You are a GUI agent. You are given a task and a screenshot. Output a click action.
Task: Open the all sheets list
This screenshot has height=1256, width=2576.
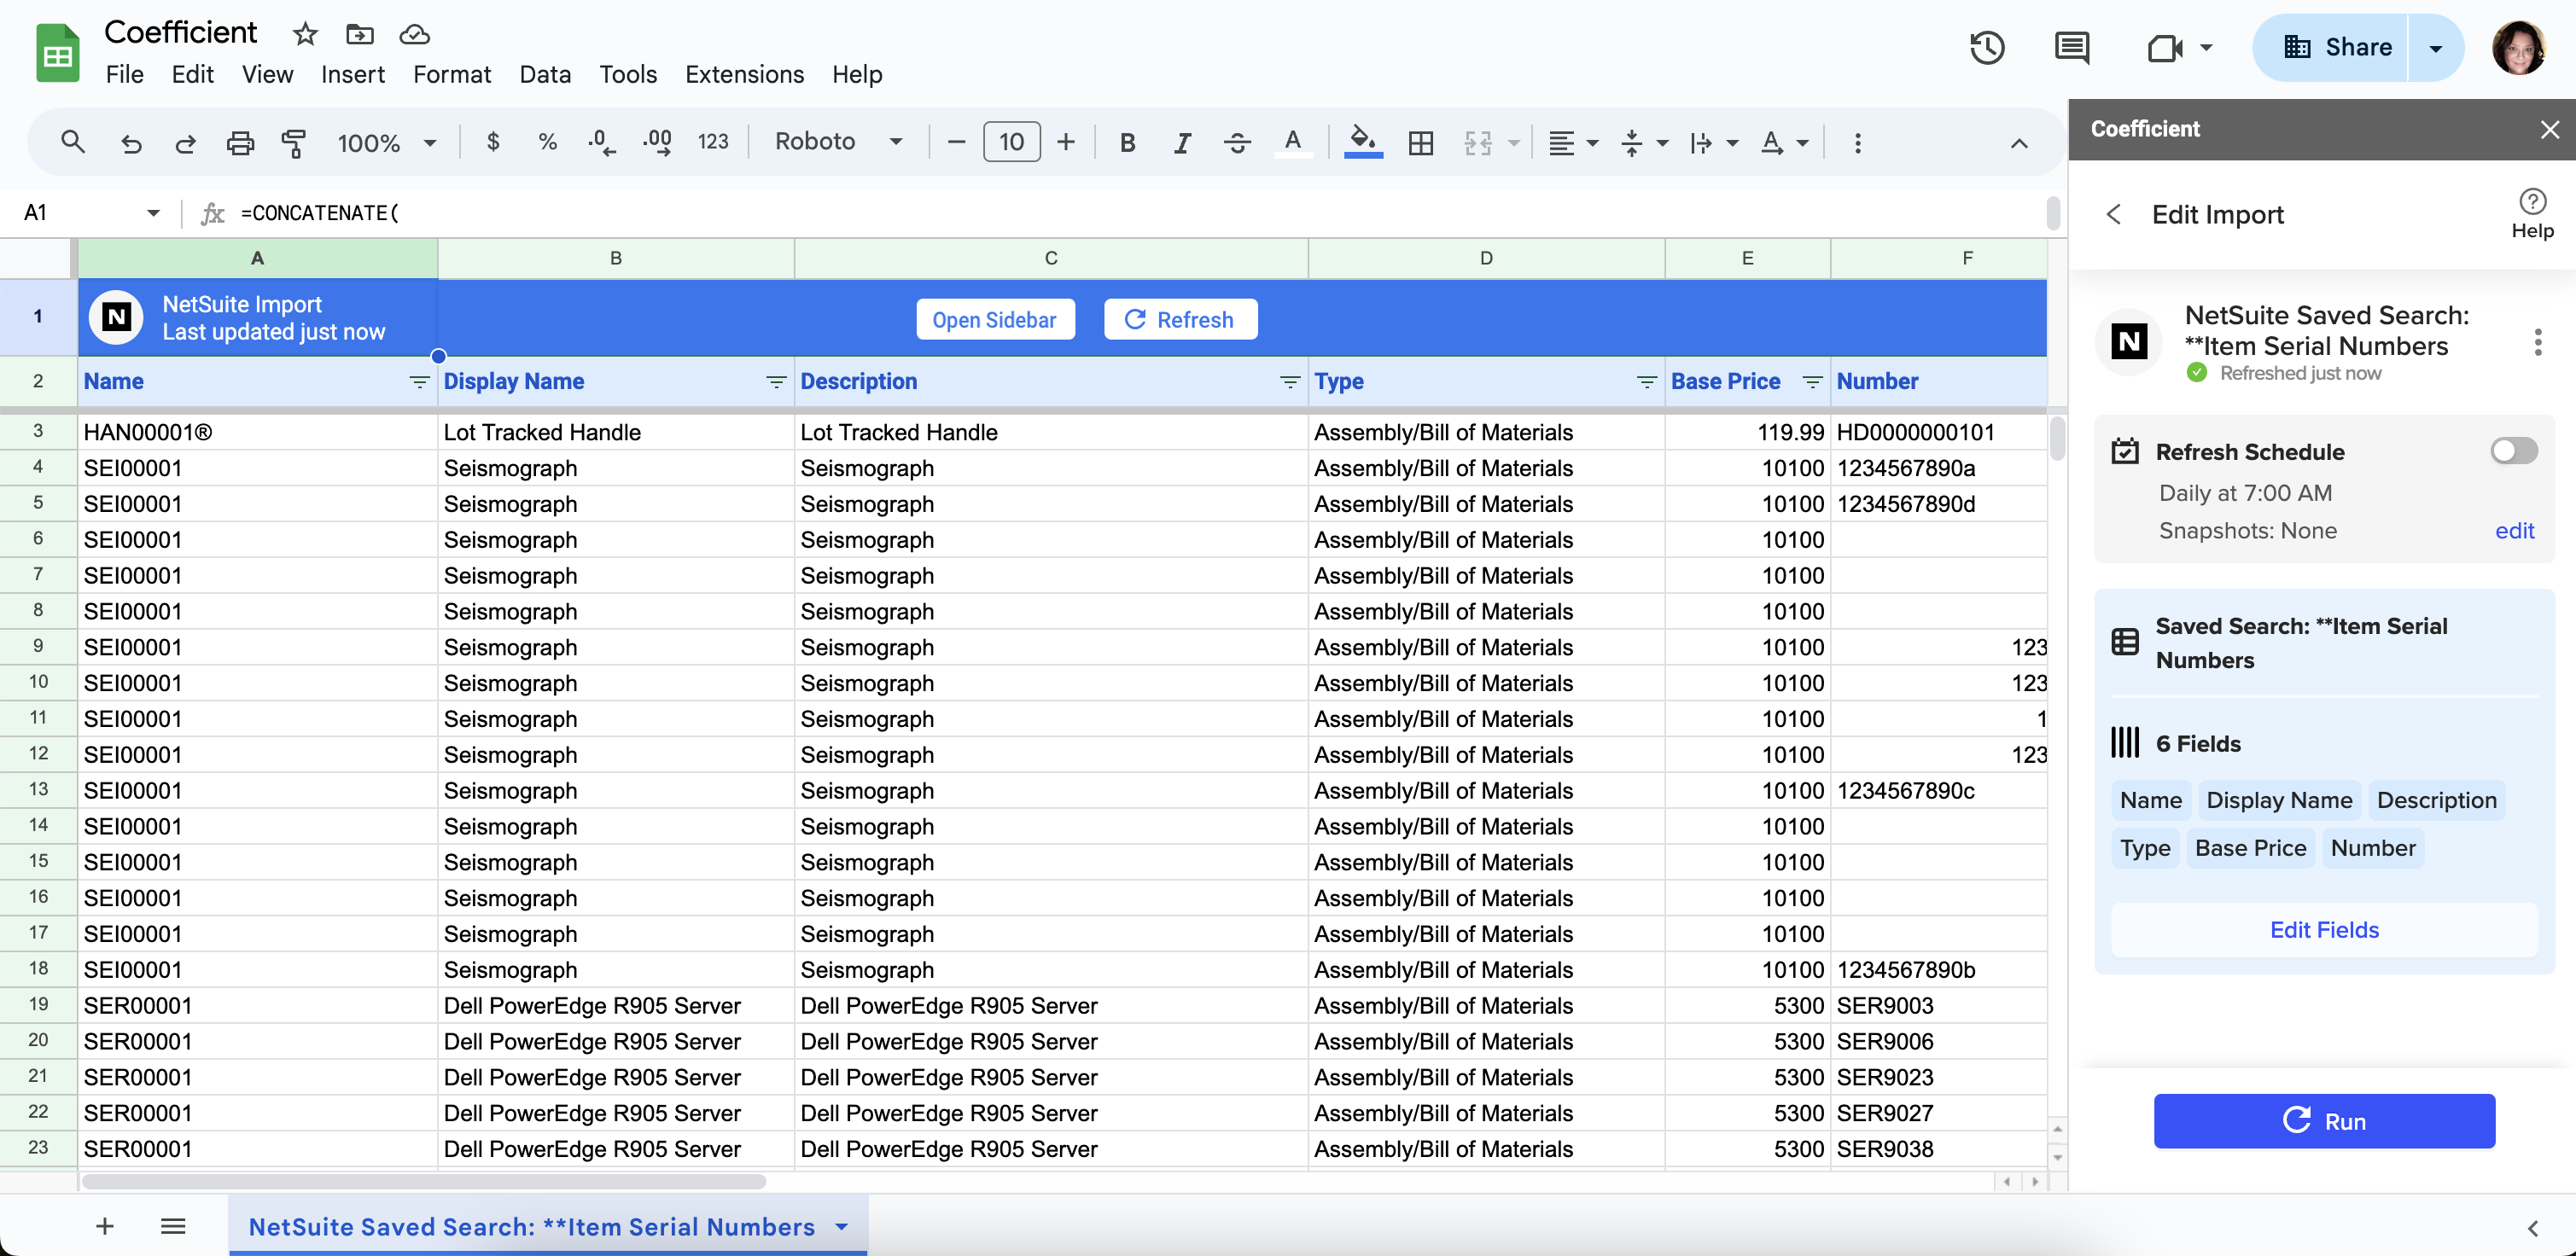(173, 1226)
